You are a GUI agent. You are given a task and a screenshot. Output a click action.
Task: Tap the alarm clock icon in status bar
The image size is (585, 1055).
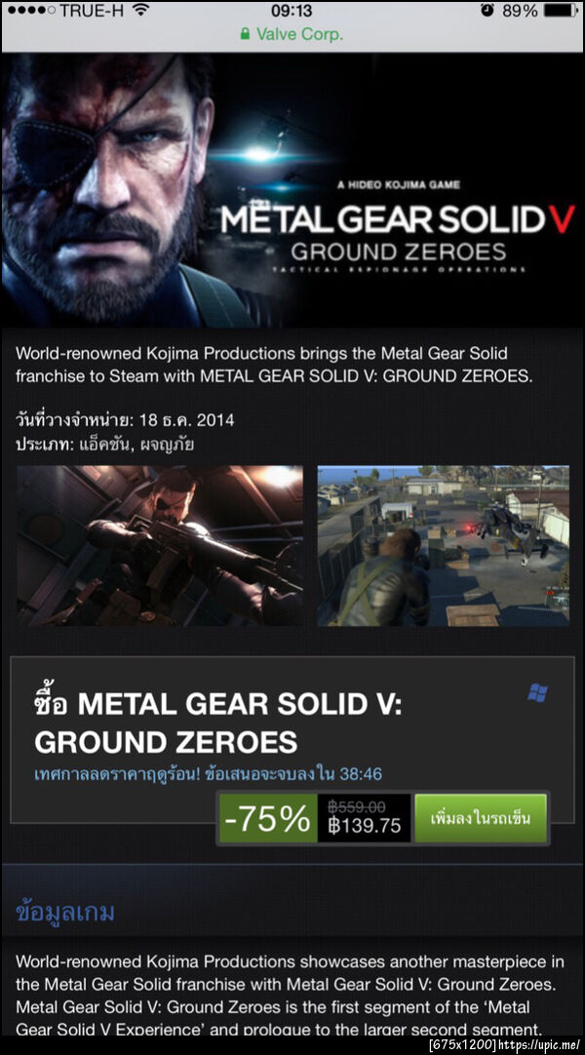tap(487, 11)
